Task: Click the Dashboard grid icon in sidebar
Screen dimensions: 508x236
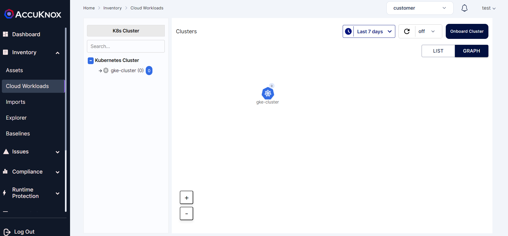Action: pos(5,34)
